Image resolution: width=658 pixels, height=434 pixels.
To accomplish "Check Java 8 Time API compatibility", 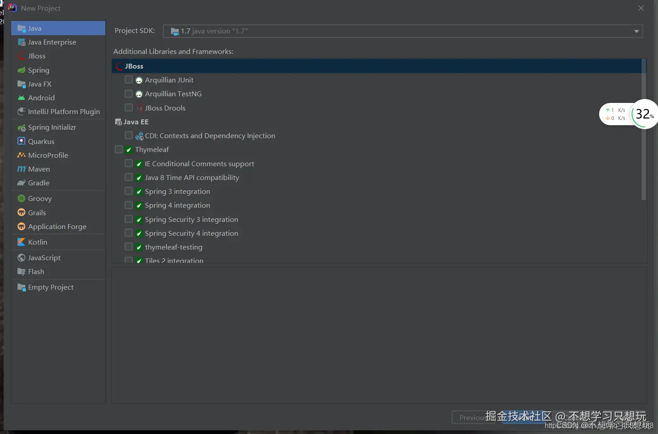I will click(x=128, y=177).
